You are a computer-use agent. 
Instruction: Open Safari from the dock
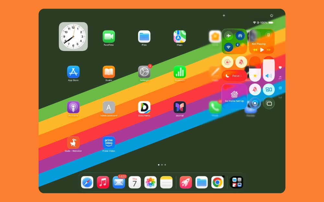[87, 182]
